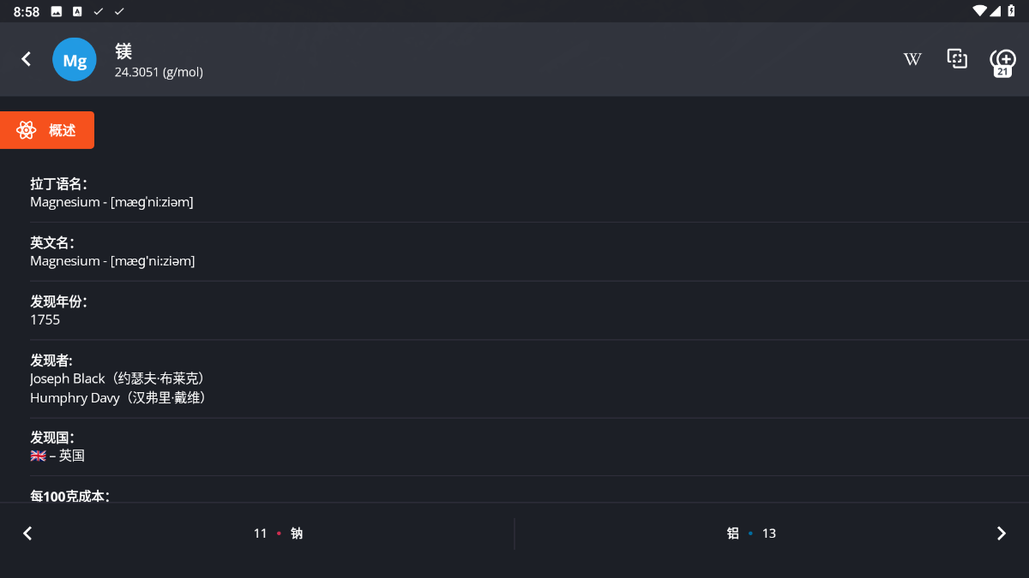This screenshot has height=578, width=1029.
Task: Tap the discoverer Humphry Davy
Action: point(75,398)
